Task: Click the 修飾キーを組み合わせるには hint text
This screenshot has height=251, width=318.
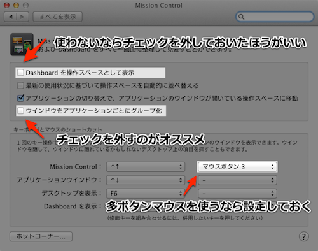Action: 185,218
